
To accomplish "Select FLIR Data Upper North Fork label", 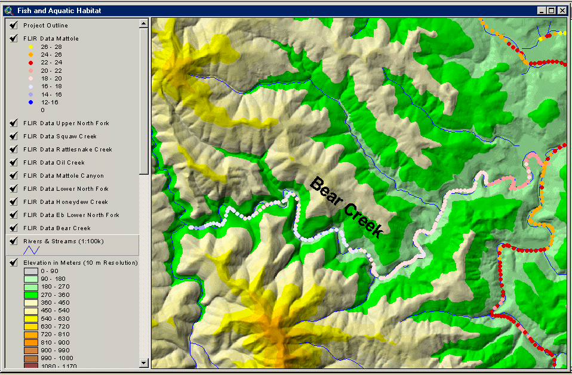I will coord(66,123).
